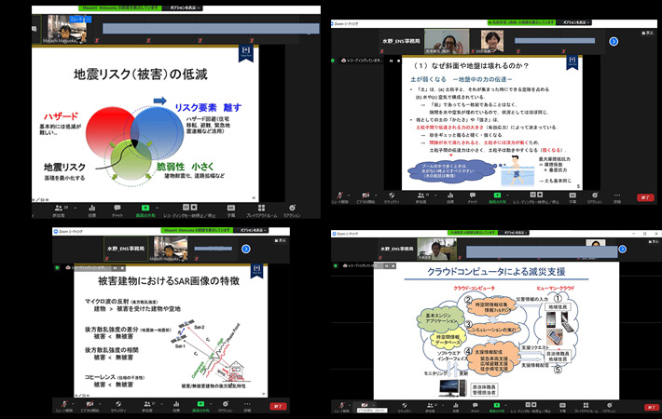
Task: Start video in the クラウドコンピュータ slide window
Action: click(365, 406)
